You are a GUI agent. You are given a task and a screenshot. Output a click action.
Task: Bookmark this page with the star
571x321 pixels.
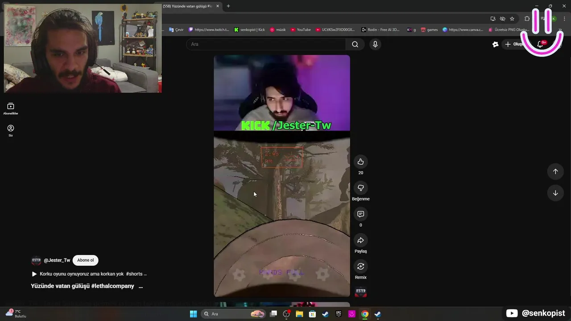click(x=512, y=19)
